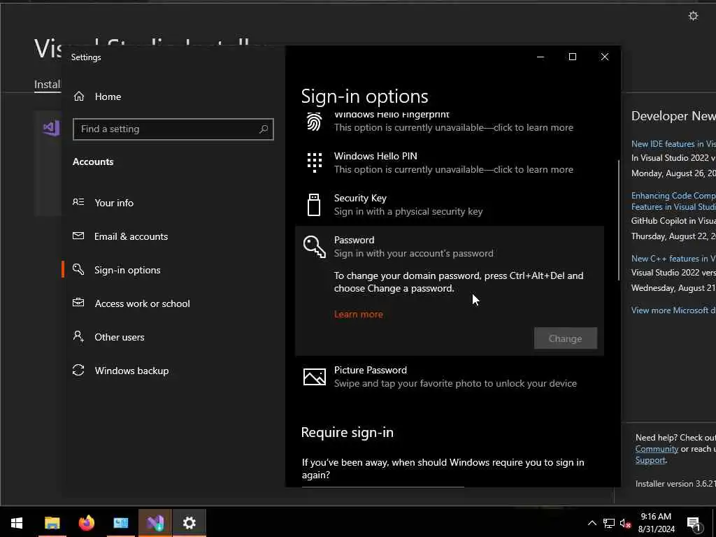Open the blue window app on taskbar
This screenshot has width=716, height=537.
tap(120, 523)
